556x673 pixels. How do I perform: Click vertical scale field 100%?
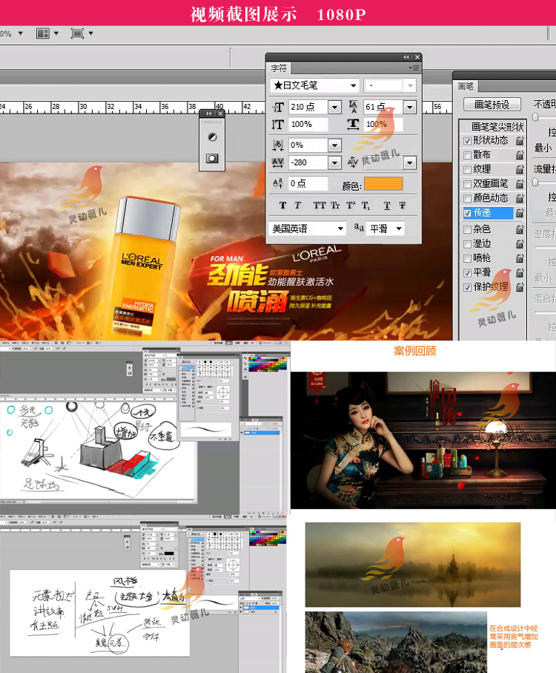pos(308,125)
